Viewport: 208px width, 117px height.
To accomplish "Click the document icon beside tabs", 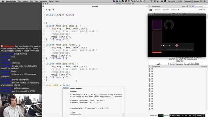I will 43,6.
